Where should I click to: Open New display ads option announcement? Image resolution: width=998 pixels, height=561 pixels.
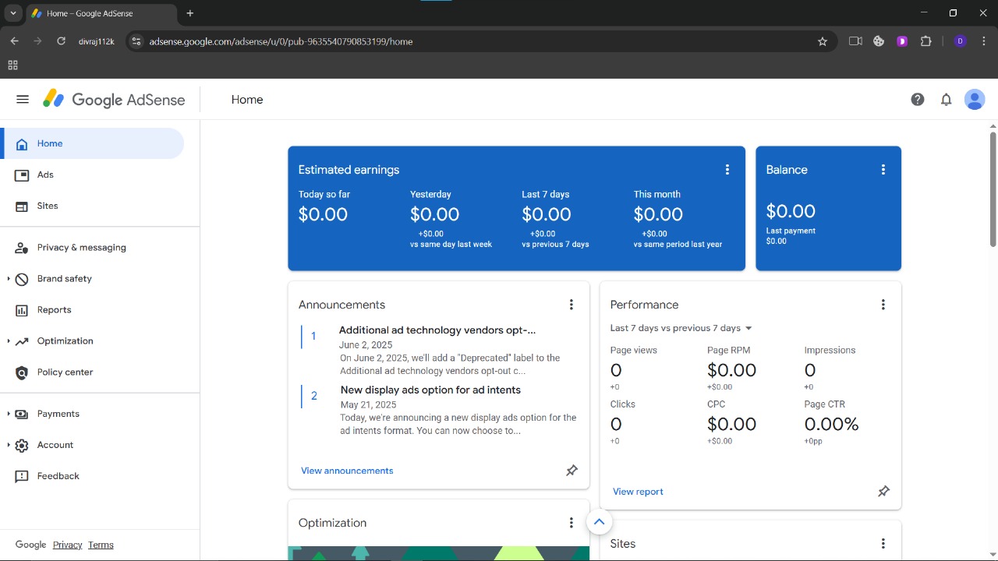tap(430, 390)
